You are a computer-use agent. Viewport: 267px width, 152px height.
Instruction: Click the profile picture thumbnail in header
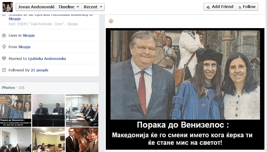pyautogui.click(x=7, y=7)
